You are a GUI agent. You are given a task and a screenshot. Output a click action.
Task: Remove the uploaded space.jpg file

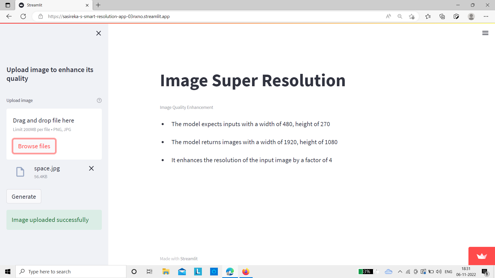point(91,168)
